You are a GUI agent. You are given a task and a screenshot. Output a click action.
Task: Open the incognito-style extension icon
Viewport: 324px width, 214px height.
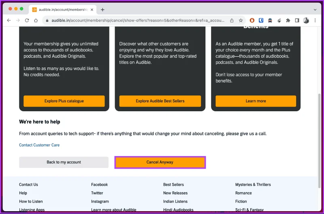270,20
